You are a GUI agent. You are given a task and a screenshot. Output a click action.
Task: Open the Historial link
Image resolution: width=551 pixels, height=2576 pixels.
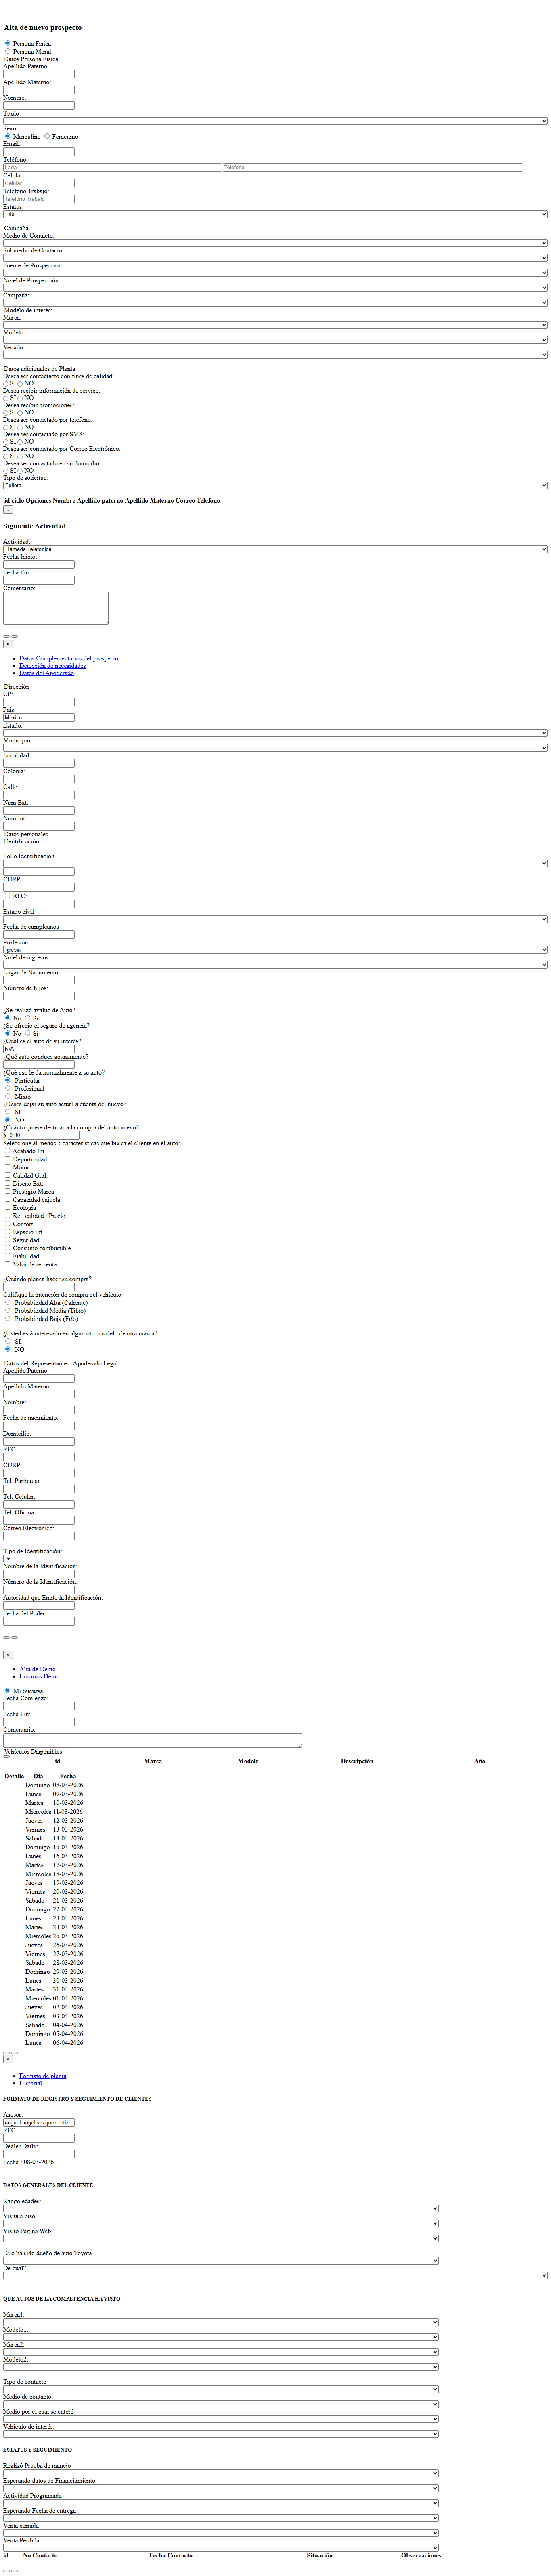click(x=30, y=2083)
